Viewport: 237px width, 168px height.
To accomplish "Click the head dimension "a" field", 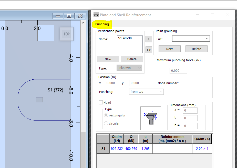I will 190,110.
